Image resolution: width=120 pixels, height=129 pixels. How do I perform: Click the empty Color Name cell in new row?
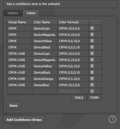[45, 91]
